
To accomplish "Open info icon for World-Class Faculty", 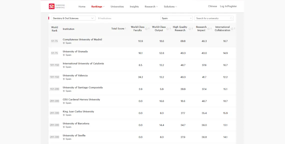I will coord(146,29).
